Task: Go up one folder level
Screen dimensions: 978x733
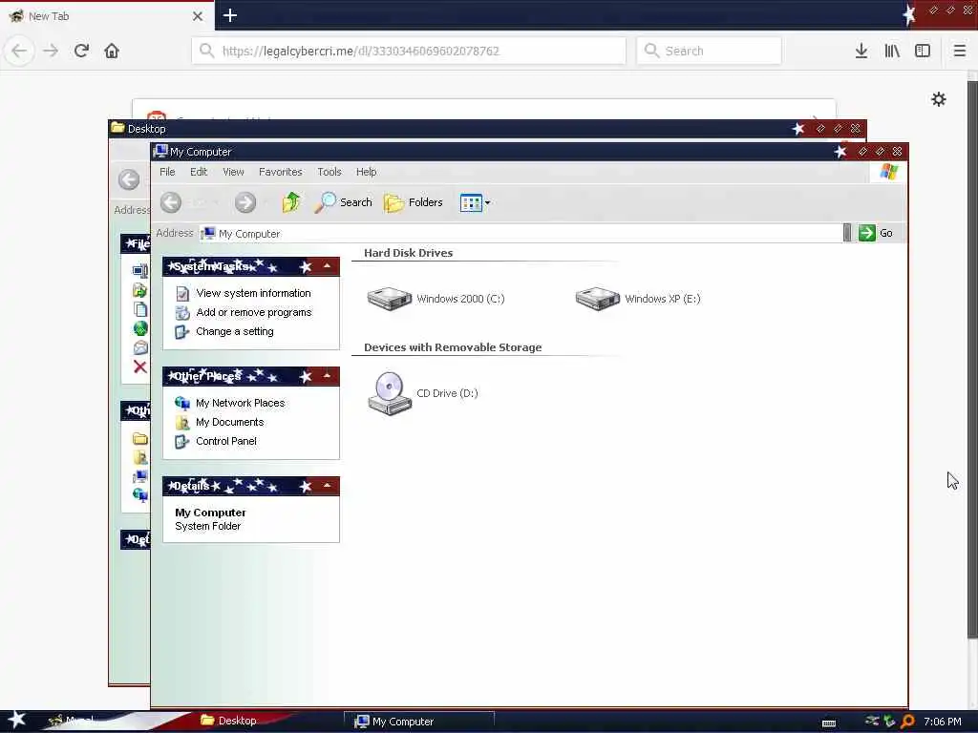Action: tap(290, 202)
